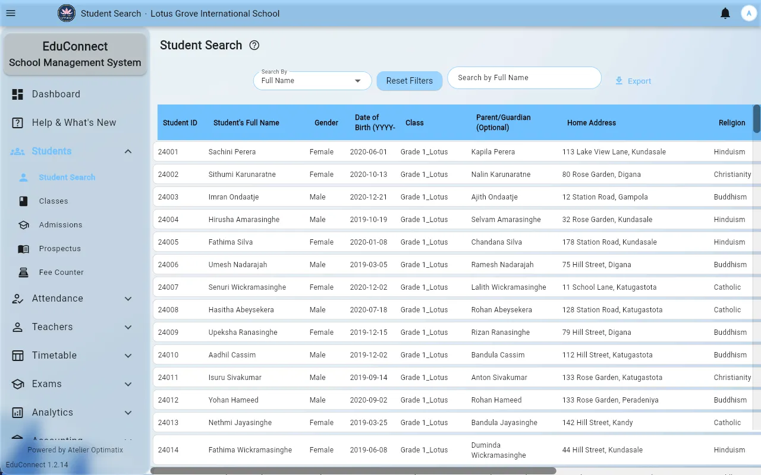The height and width of the screenshot is (475, 761).
Task: Open the user account avatar
Action: click(x=748, y=13)
